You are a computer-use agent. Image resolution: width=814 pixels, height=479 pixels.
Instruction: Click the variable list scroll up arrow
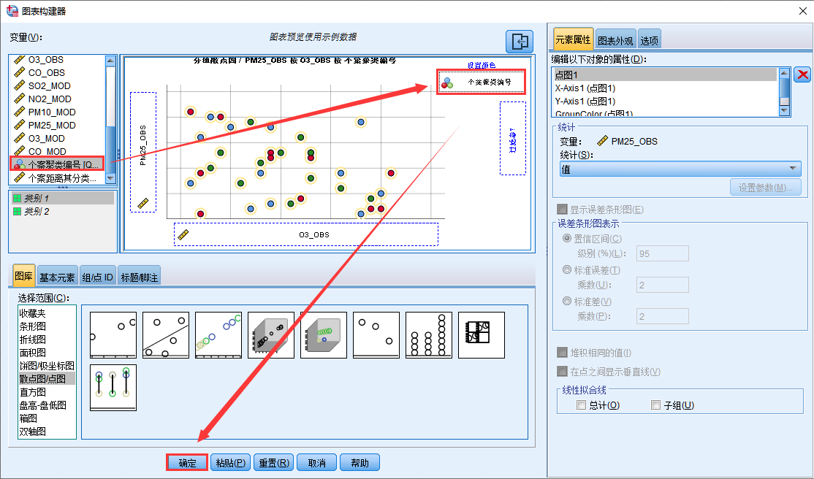click(x=110, y=61)
